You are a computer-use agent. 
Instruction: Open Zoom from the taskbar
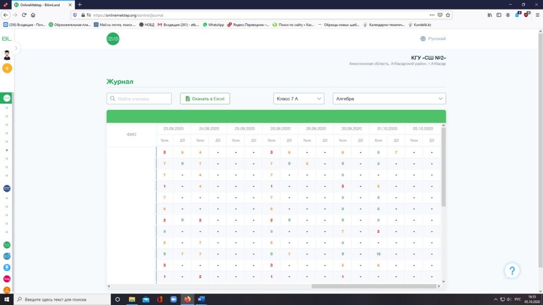[173, 299]
